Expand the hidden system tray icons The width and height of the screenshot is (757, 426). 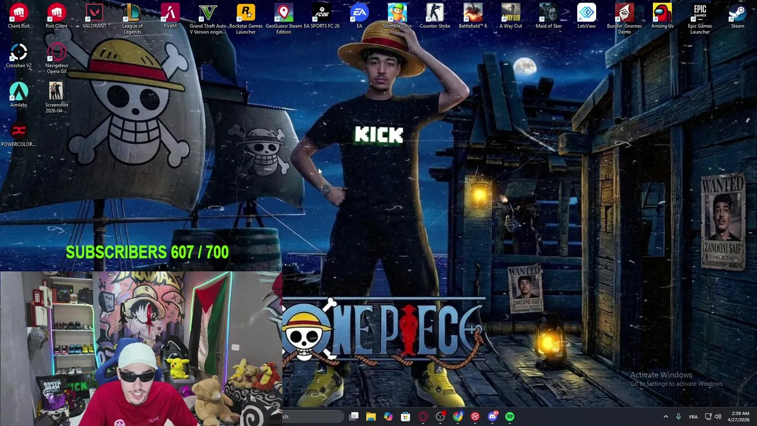tap(665, 417)
